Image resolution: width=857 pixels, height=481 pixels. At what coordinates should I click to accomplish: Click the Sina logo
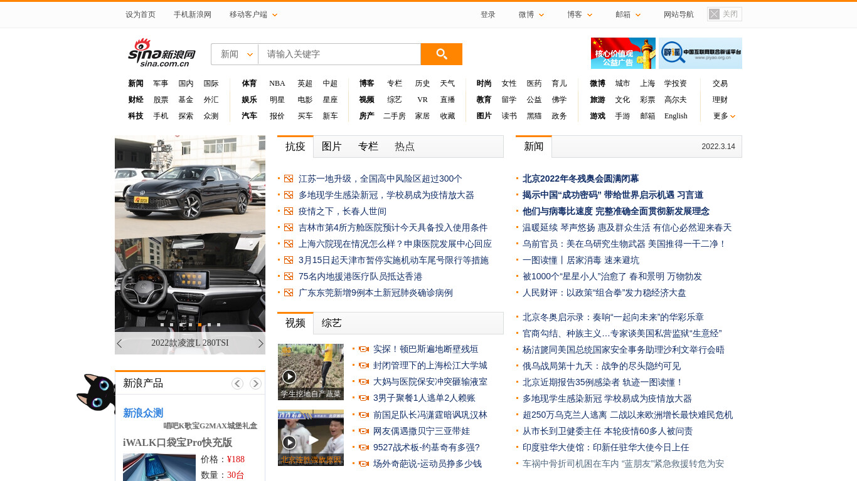point(162,53)
